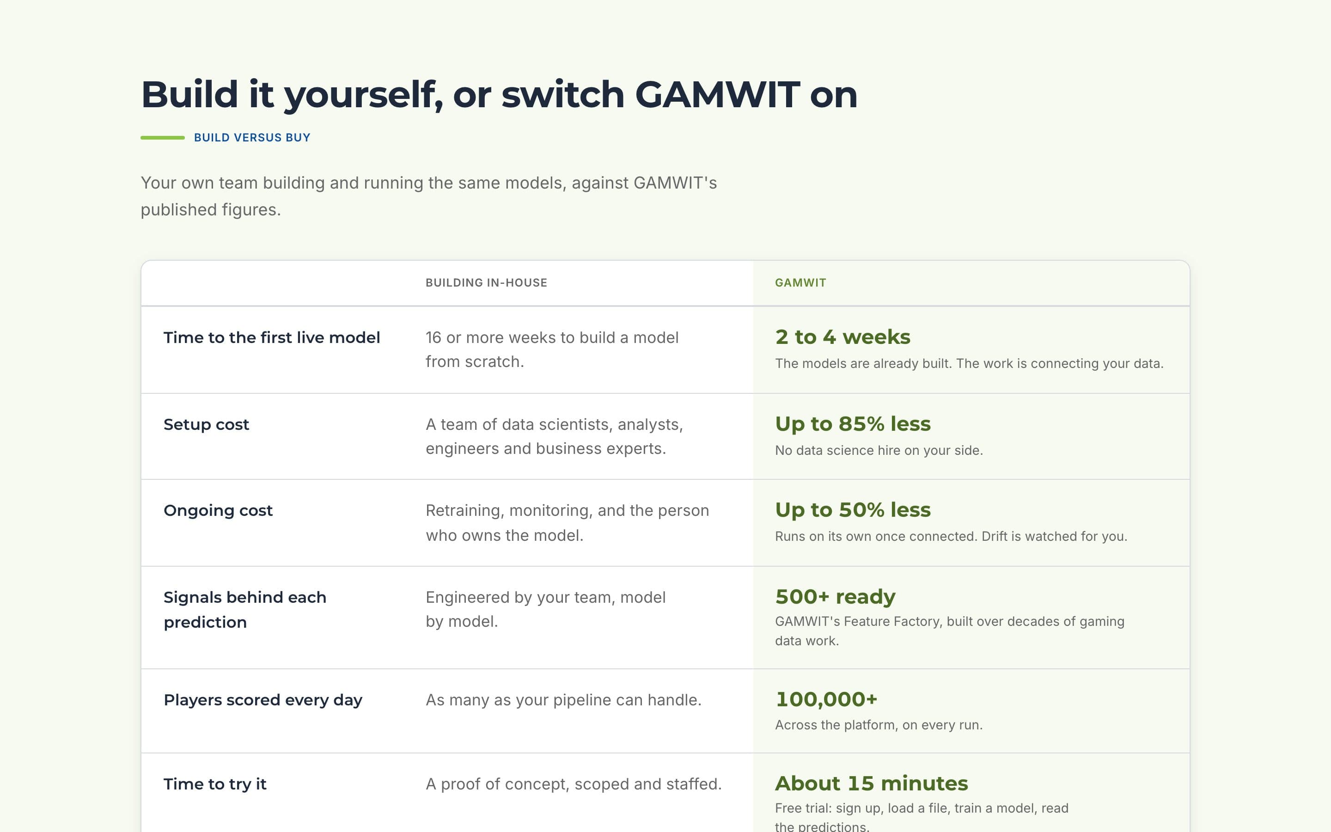This screenshot has width=1331, height=832.
Task: Click 'A proof of concept, scoped and staffed.'
Action: 573,784
